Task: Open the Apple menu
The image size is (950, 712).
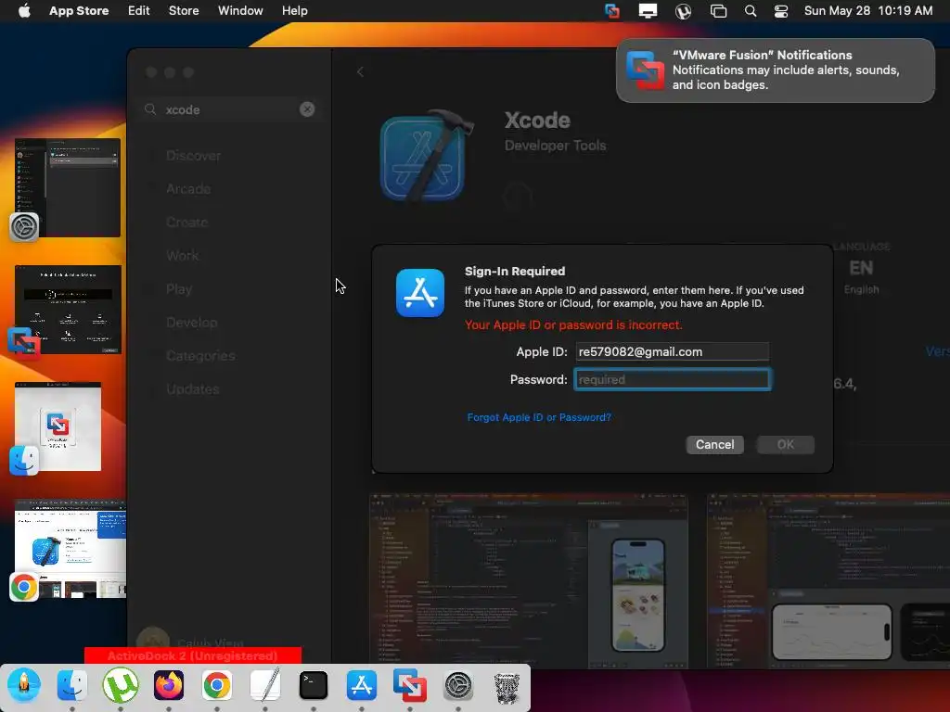Action: tap(24, 10)
